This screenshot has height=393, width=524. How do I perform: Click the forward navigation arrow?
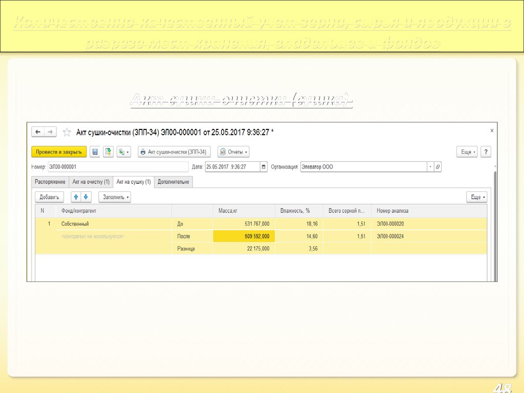pyautogui.click(x=50, y=132)
